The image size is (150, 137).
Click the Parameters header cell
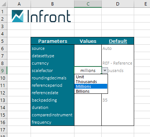click(x=53, y=41)
